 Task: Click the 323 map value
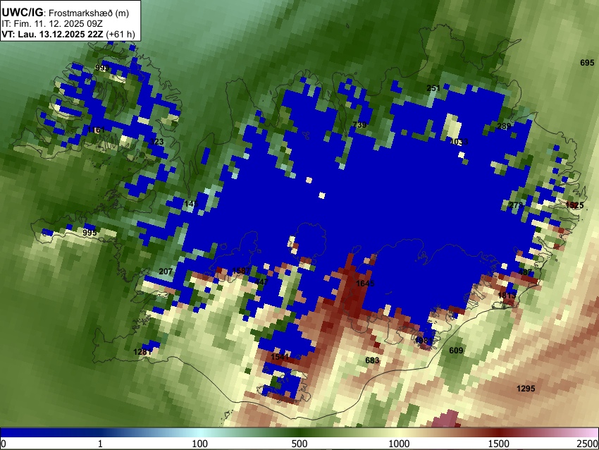(156, 142)
